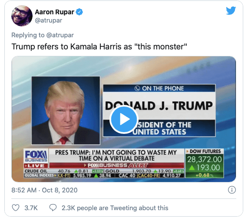Click the virtual debate headline banner
The height and width of the screenshot is (221, 248).
click(116, 156)
